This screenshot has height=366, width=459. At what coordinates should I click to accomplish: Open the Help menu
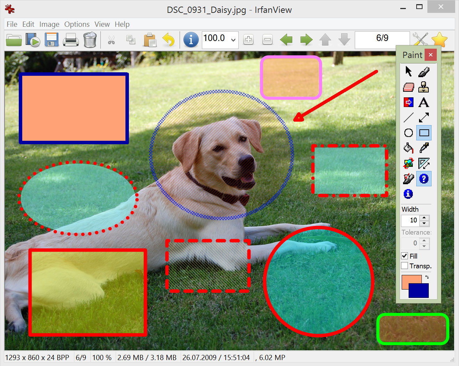pyautogui.click(x=122, y=24)
